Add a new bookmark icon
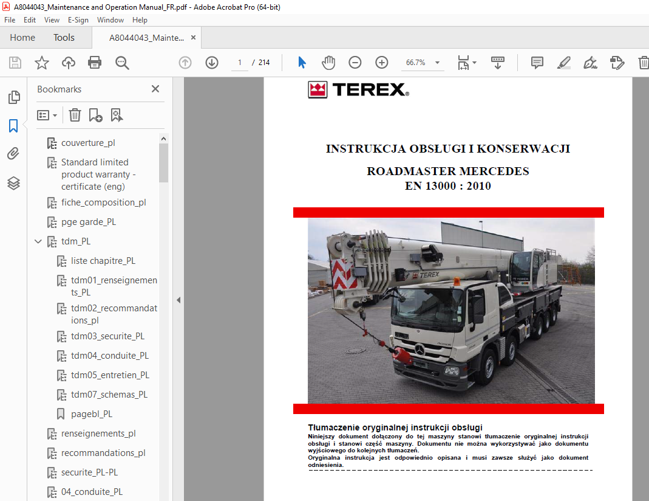649x501 pixels. pyautogui.click(x=95, y=115)
